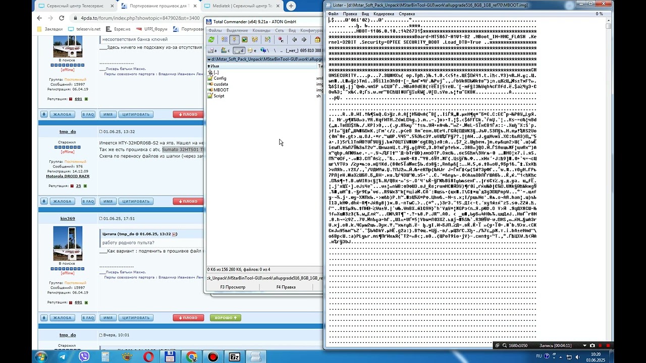Viewport: 646px width, 363px height.
Task: Open the directory history dropdown arrow in Total Commander
Action: tap(208, 59)
